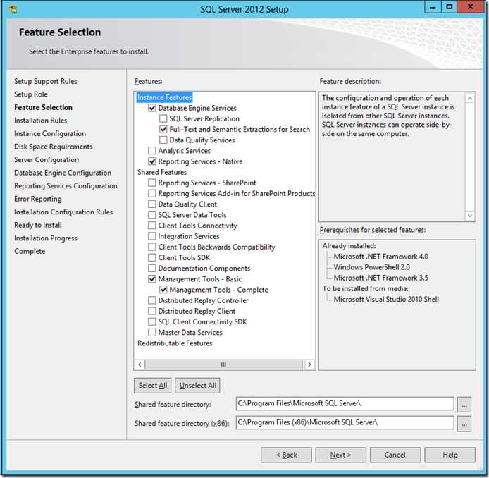Open Disk Space Requirements step
The height and width of the screenshot is (478, 489).
click(x=54, y=147)
